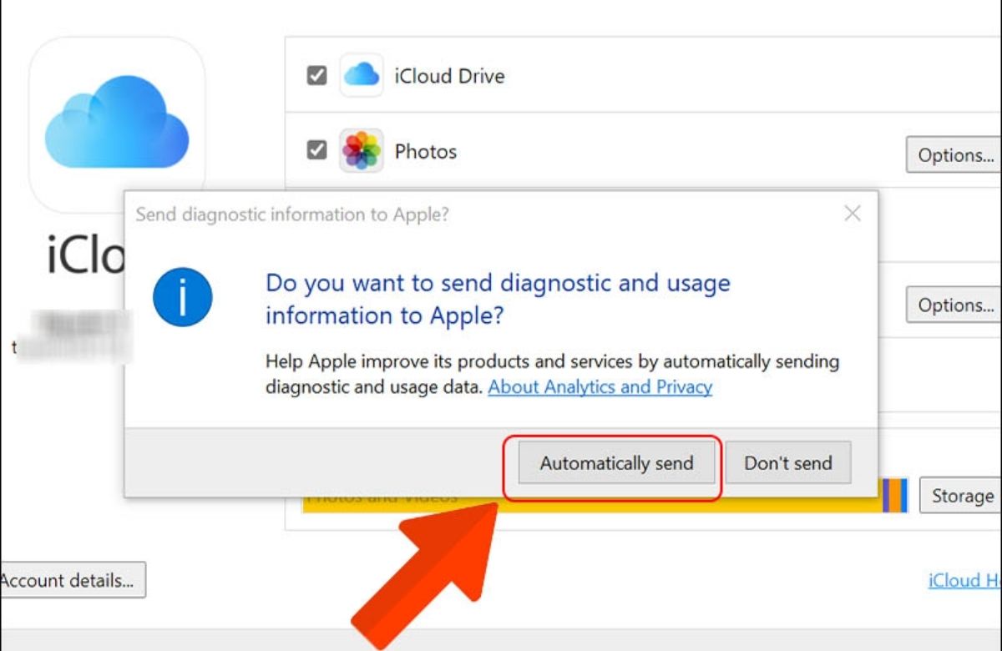Click the "Photos" label
The image size is (1002, 651).
click(426, 152)
